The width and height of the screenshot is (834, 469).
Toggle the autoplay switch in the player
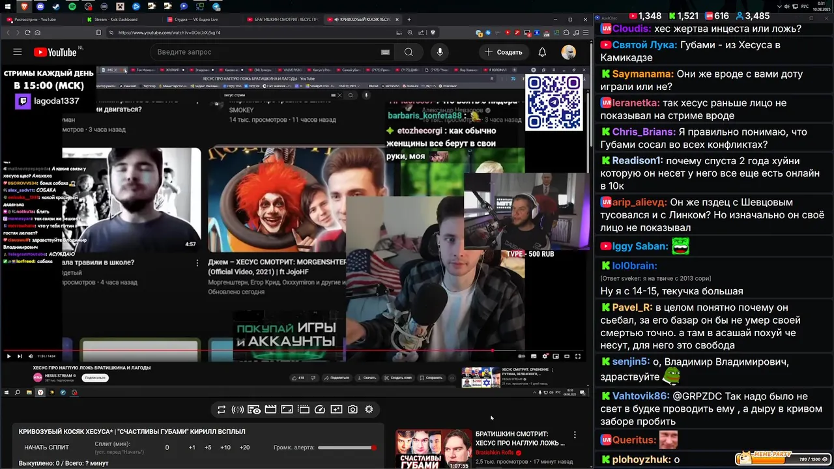coord(521,356)
